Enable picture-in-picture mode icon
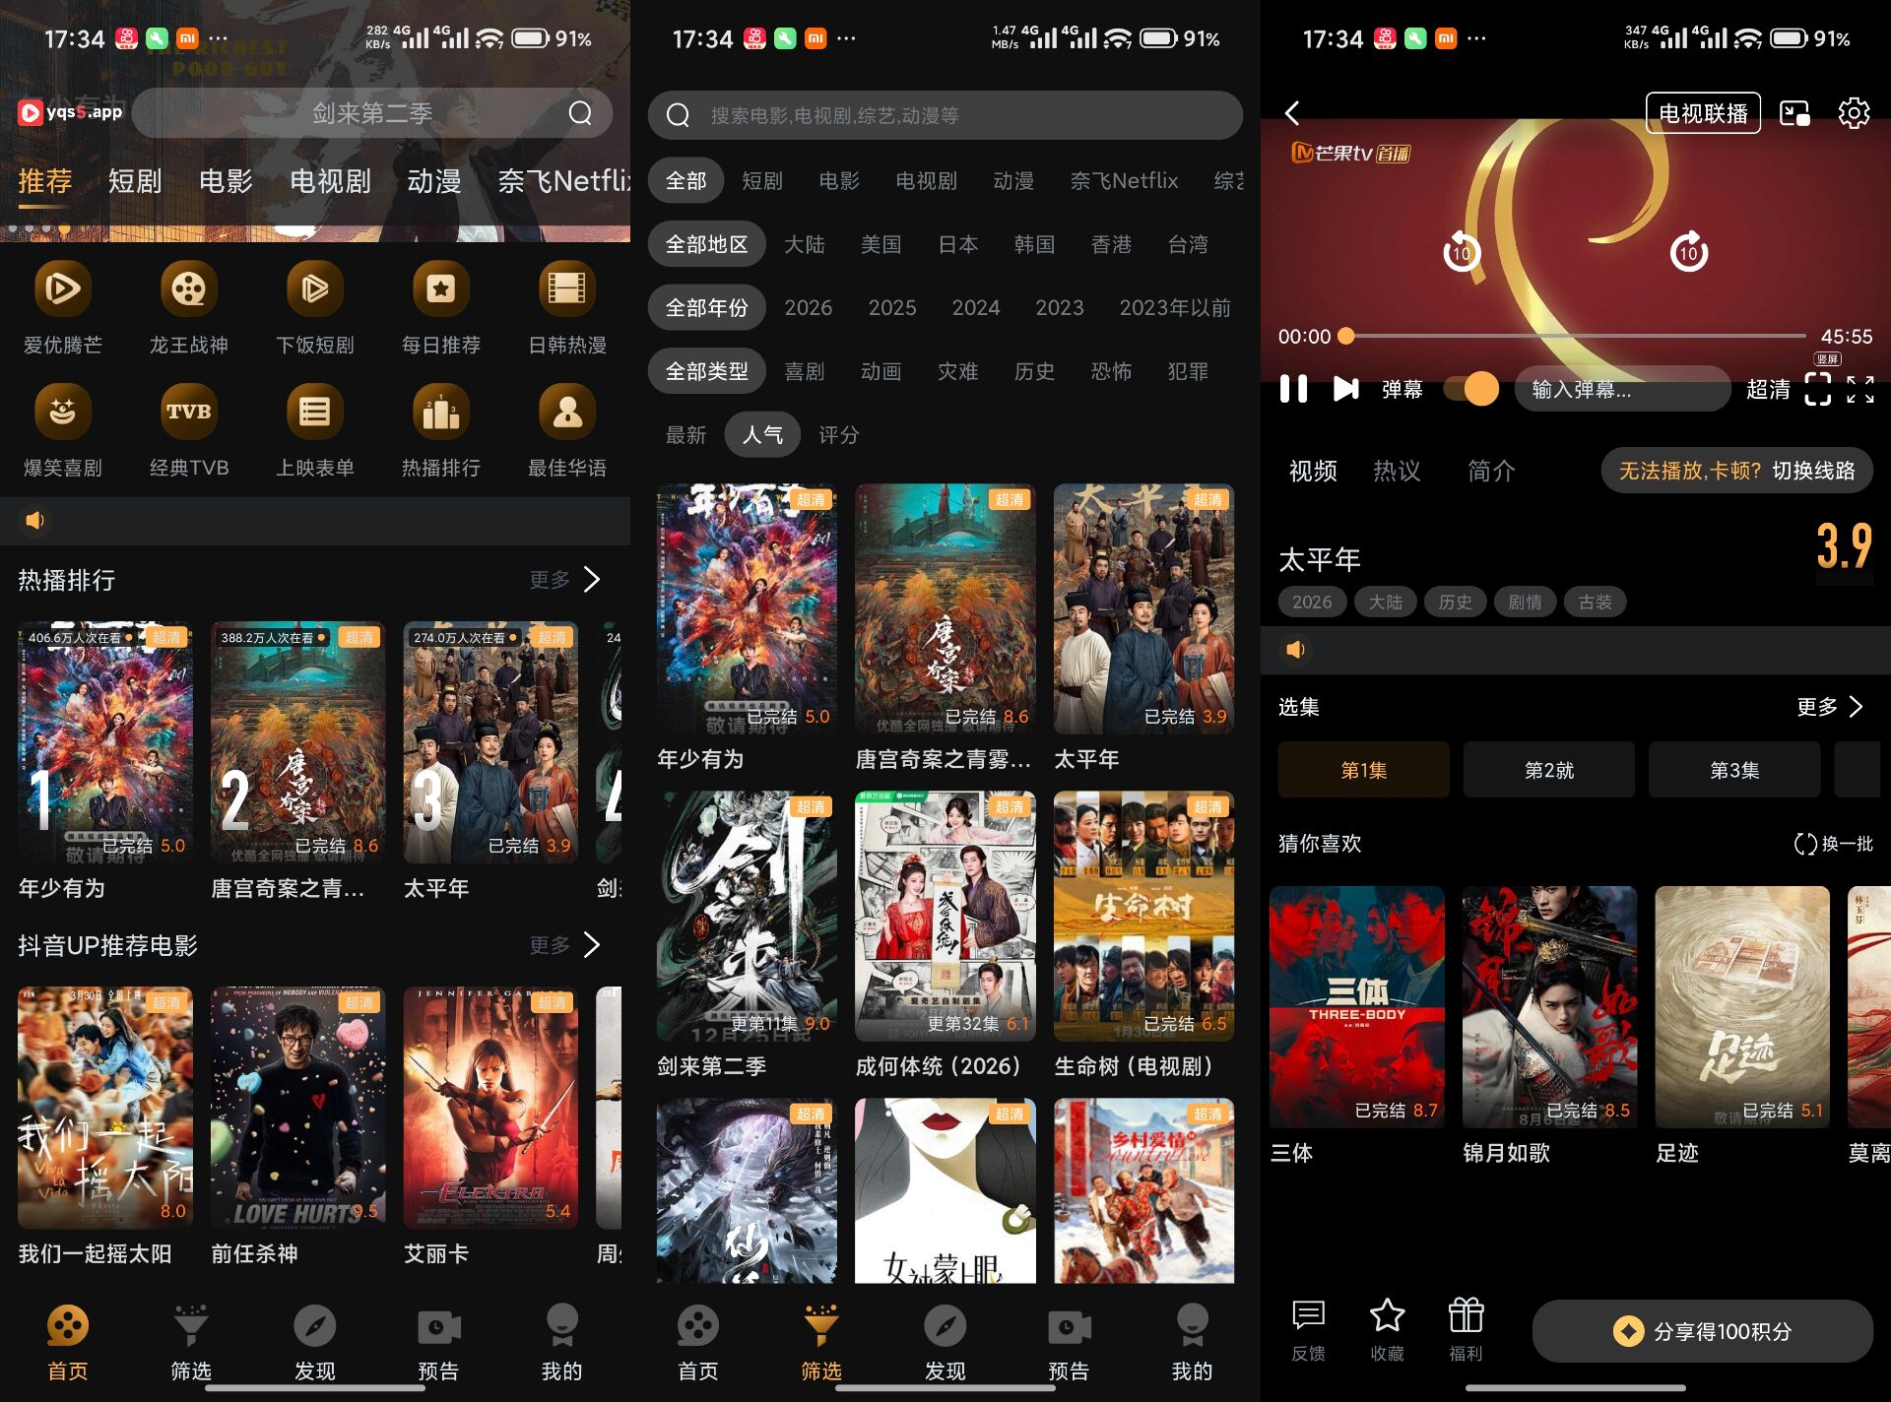This screenshot has height=1402, width=1891. coord(1794,113)
